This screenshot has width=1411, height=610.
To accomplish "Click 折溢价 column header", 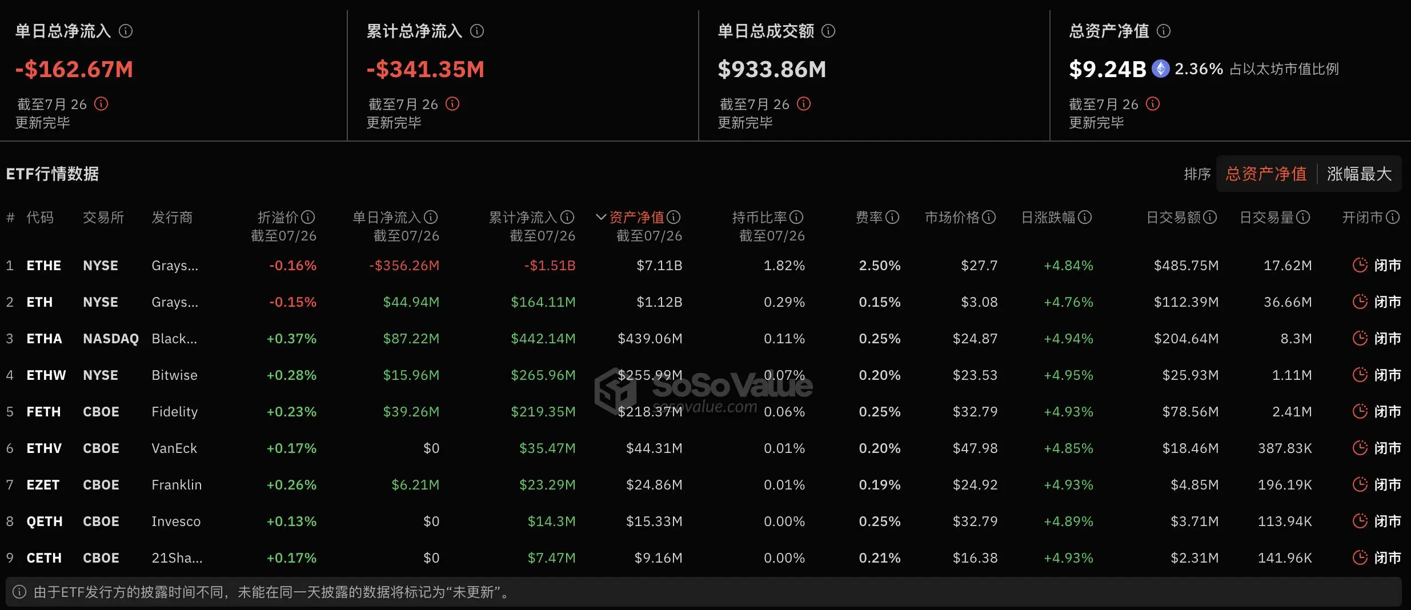I will tap(278, 217).
